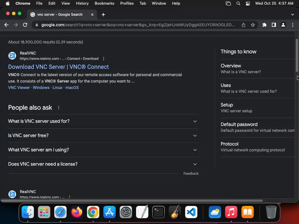The width and height of the screenshot is (299, 224).
Task: Open Spotlight search in the menu bar
Action: click(x=238, y=3)
